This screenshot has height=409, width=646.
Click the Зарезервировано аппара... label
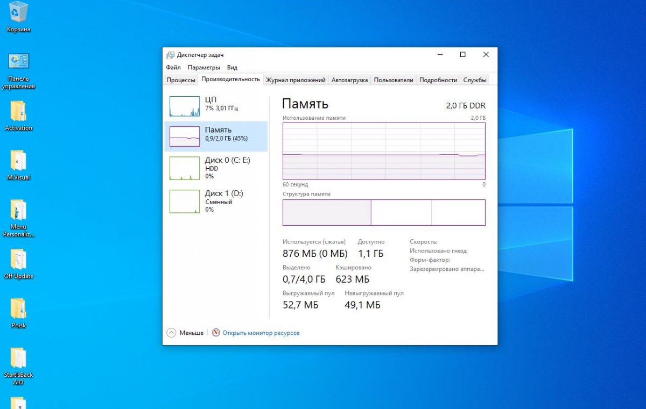point(447,269)
